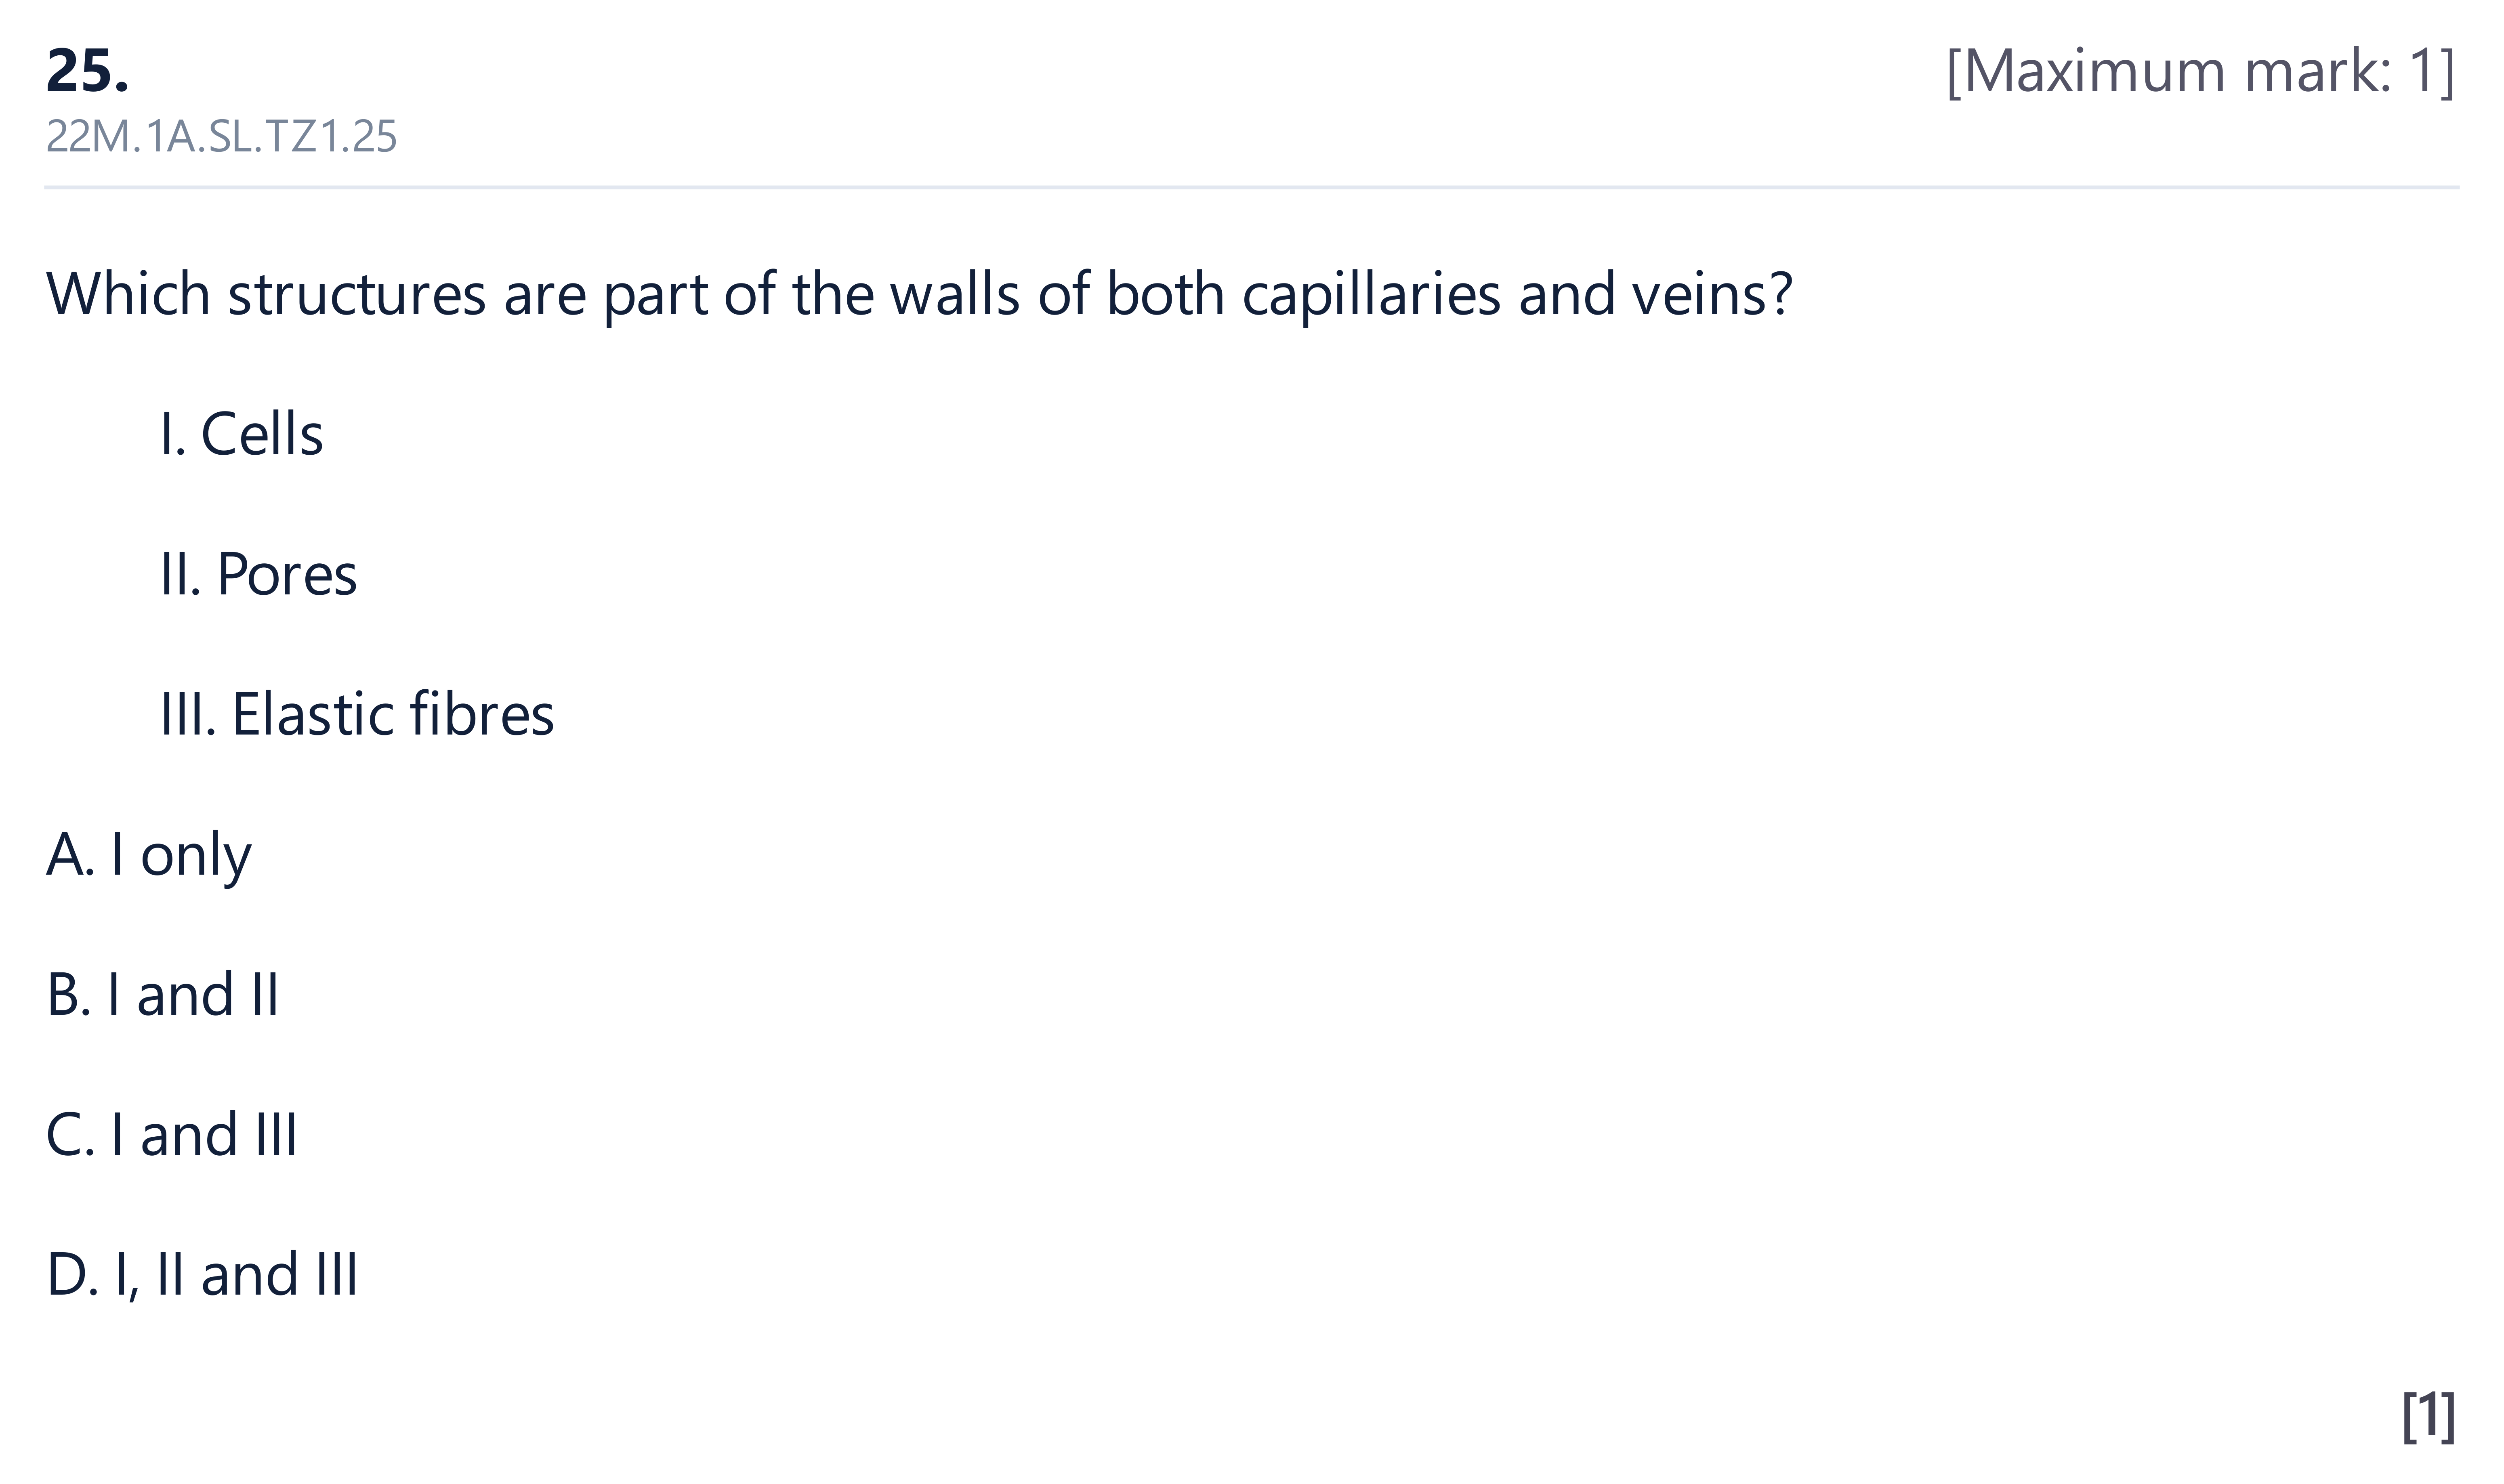Screen dimensions: 2504x1484
Task: Select answer option B. I and II
Action: [163, 994]
